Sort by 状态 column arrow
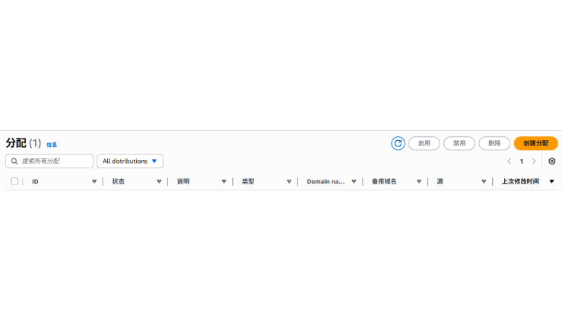Screen dimensions: 562x316 click(159, 181)
